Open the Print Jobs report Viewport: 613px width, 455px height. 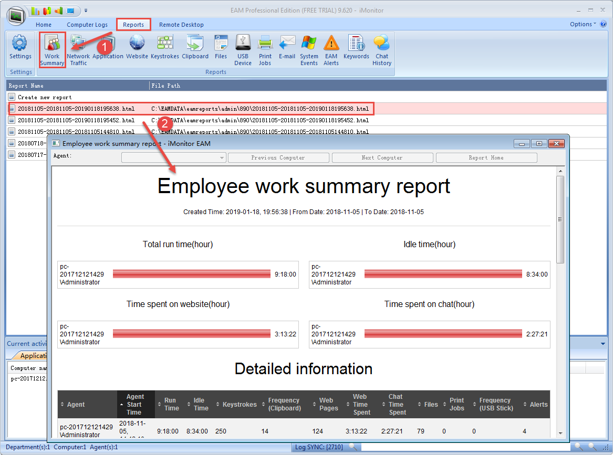pos(265,50)
